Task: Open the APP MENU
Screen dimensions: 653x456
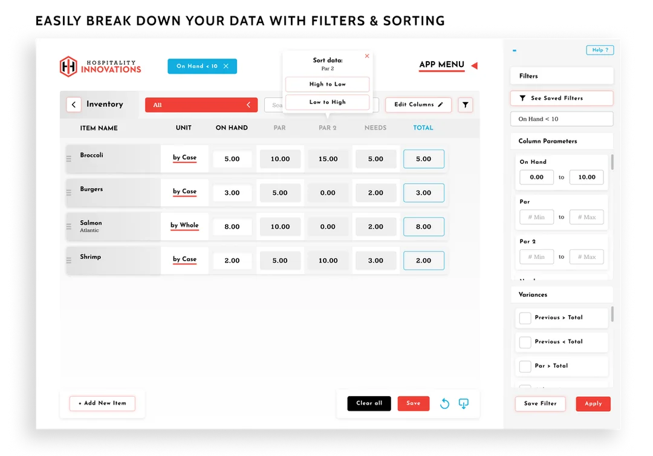Action: tap(441, 65)
